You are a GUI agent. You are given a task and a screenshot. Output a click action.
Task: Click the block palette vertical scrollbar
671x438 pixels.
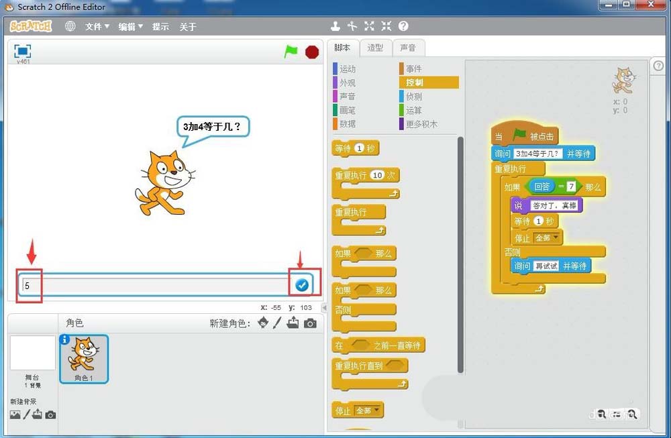coord(460,254)
